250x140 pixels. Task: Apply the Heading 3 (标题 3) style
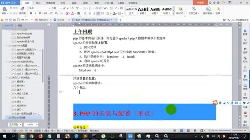(x=167, y=11)
